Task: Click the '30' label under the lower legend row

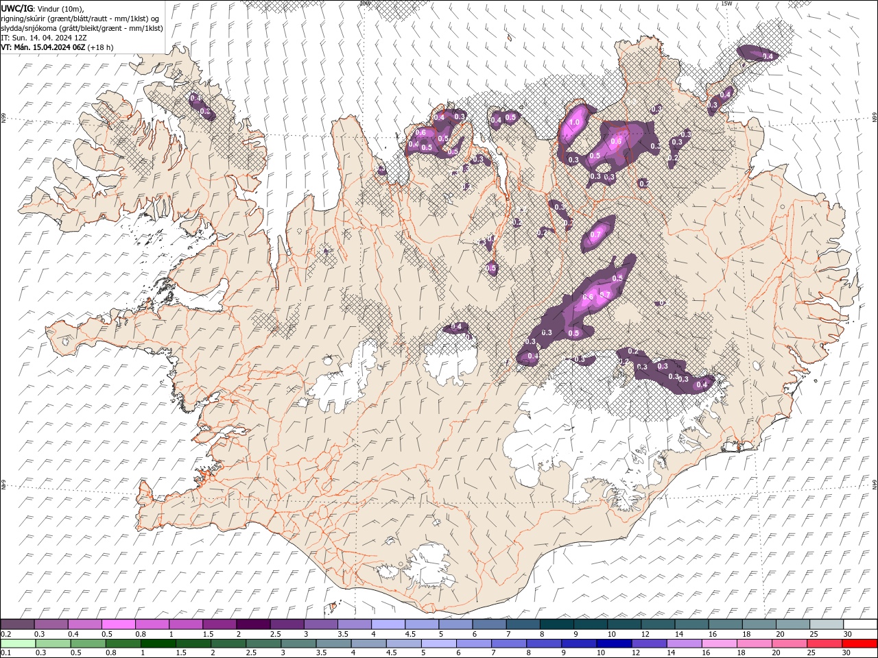Action: point(848,653)
